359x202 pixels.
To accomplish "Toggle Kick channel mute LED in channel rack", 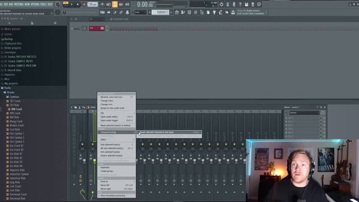I will (72, 29).
